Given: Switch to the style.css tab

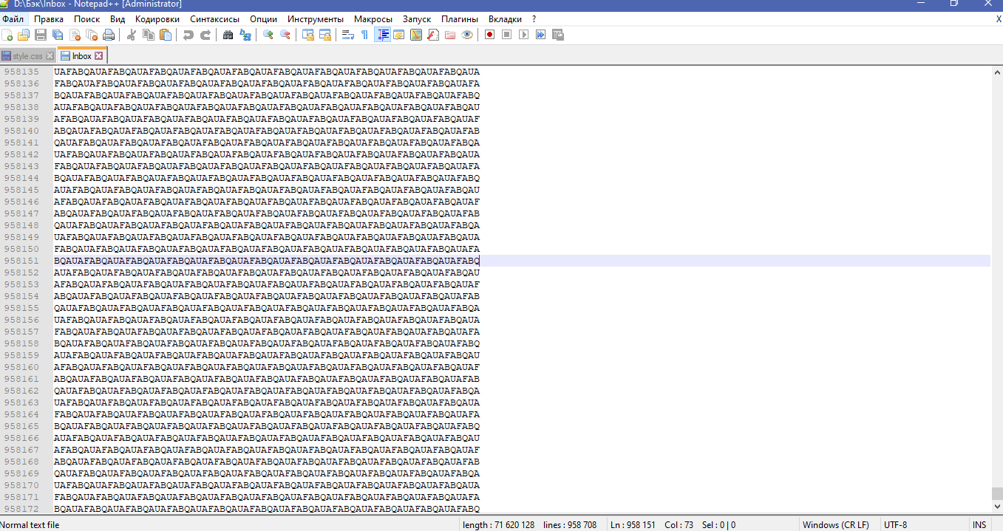Looking at the screenshot, I should pos(27,56).
